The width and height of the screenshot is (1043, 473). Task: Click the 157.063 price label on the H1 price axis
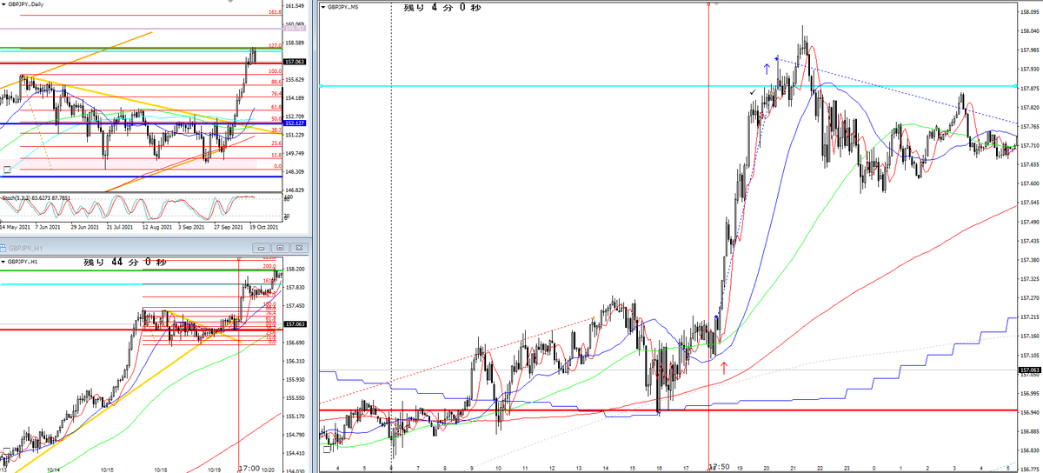tap(295, 323)
